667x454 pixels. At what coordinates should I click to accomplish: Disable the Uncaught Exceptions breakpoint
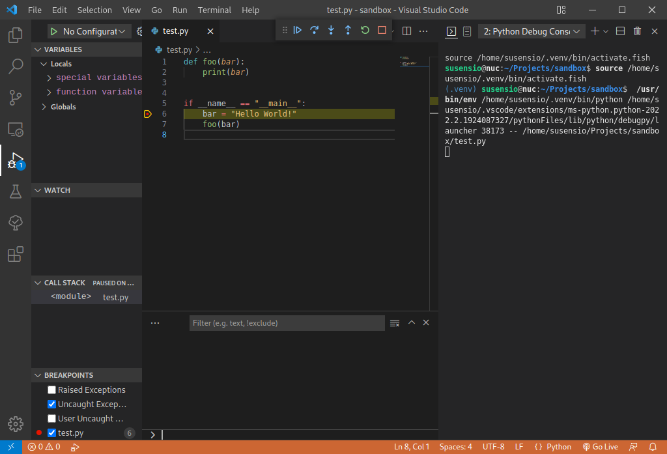point(51,404)
